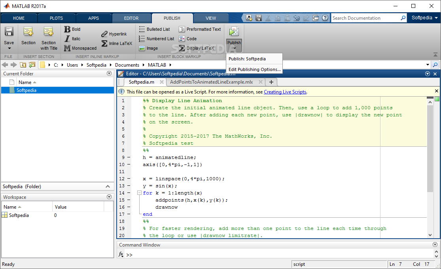Click the Cut scissors icon
This screenshot has width=441, height=269.
268,18
